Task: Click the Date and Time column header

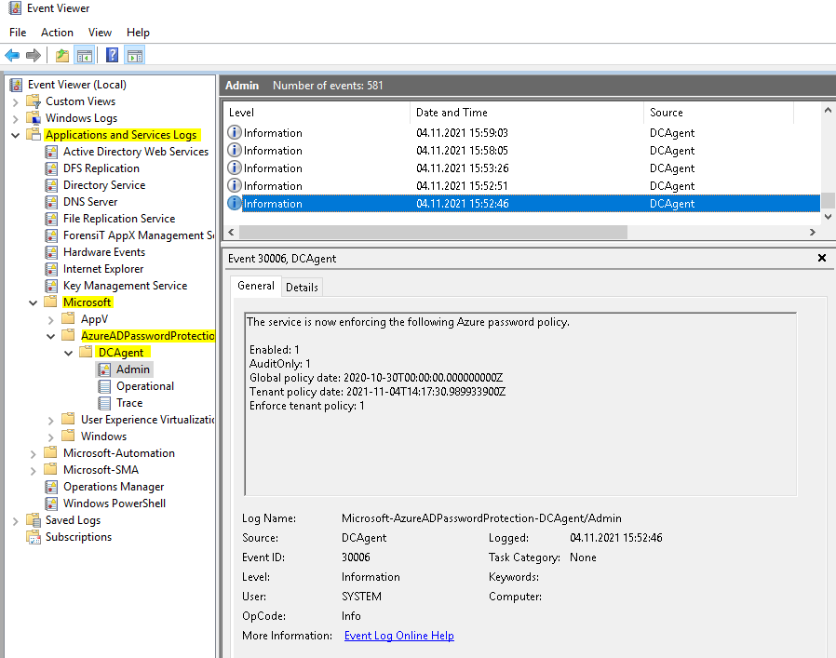Action: click(452, 113)
